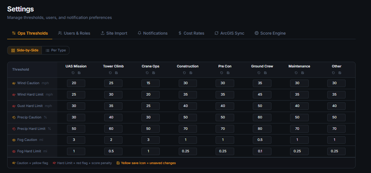Edit Pre Con Precip Hard Limit field
The image size is (371, 173).
pyautogui.click(x=225, y=129)
